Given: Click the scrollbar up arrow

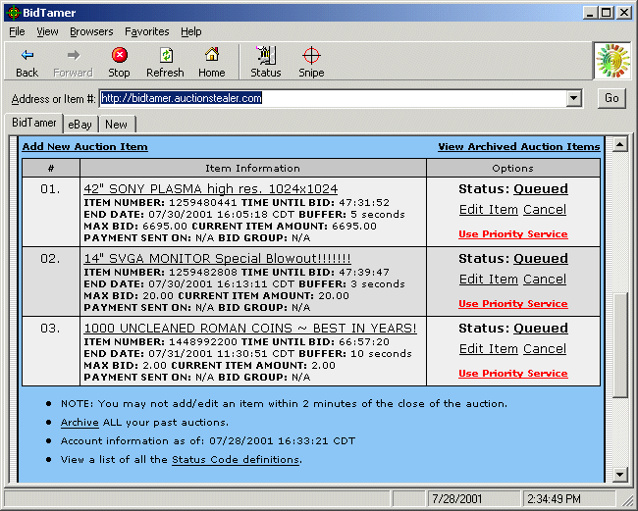Looking at the screenshot, I should [620, 144].
